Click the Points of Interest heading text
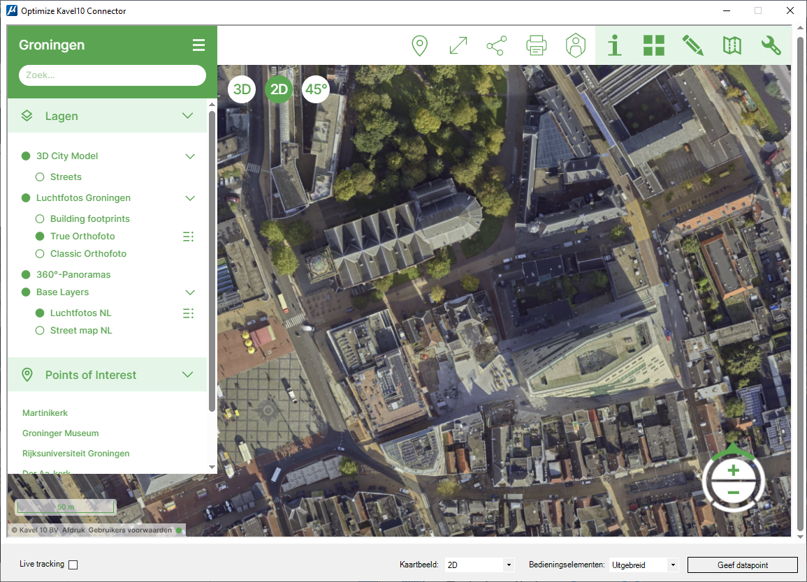The width and height of the screenshot is (807, 582). pyautogui.click(x=91, y=375)
